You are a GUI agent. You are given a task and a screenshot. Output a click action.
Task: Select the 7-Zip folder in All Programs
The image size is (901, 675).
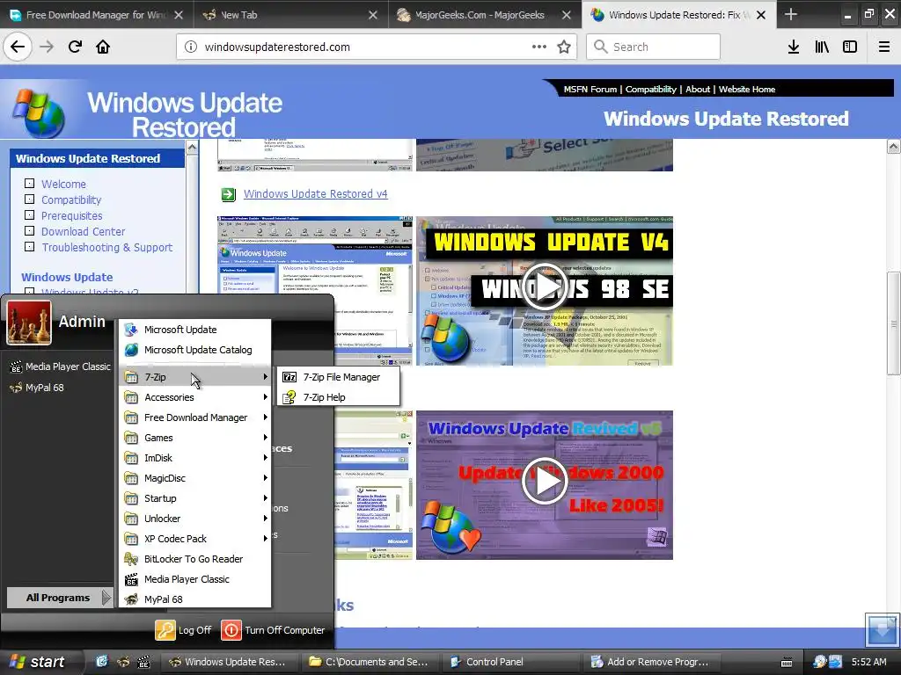196,377
